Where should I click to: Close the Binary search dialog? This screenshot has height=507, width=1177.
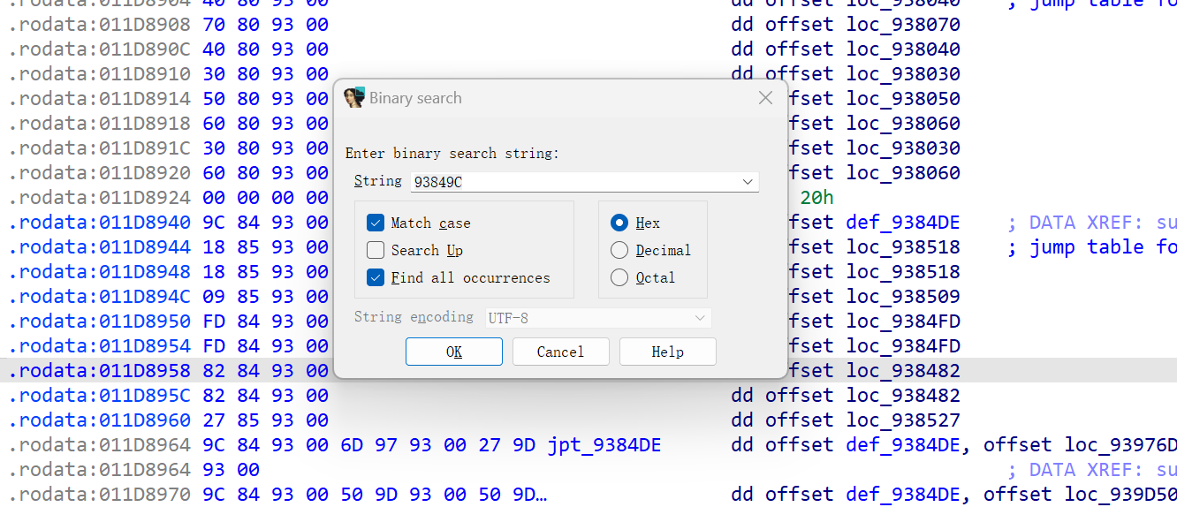tap(765, 98)
